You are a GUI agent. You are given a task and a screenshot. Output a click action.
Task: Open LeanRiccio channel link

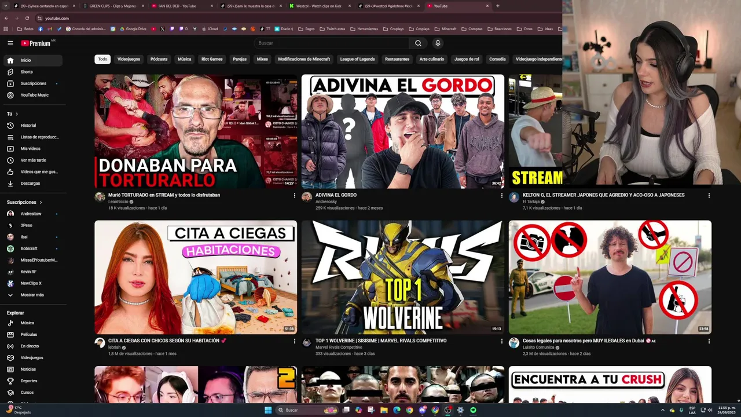click(118, 202)
